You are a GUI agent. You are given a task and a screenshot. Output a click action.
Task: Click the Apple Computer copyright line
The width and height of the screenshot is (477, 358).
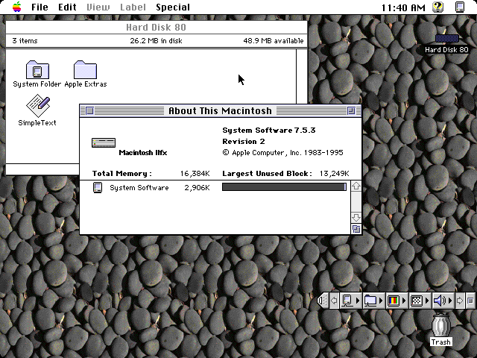pos(283,153)
